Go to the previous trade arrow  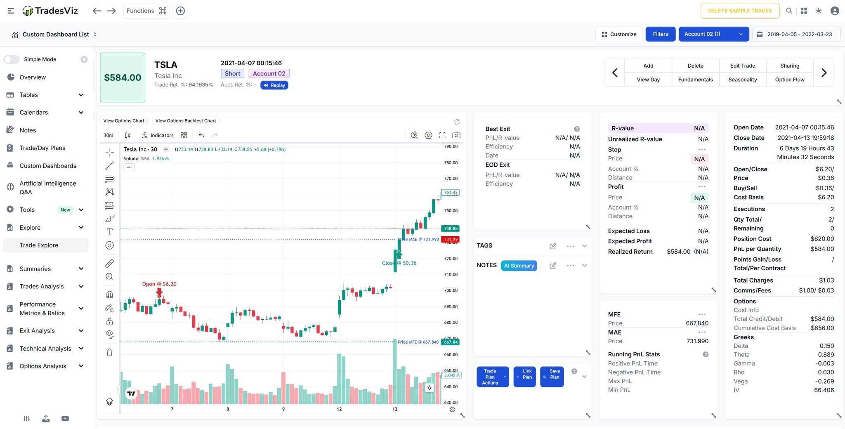click(x=615, y=73)
